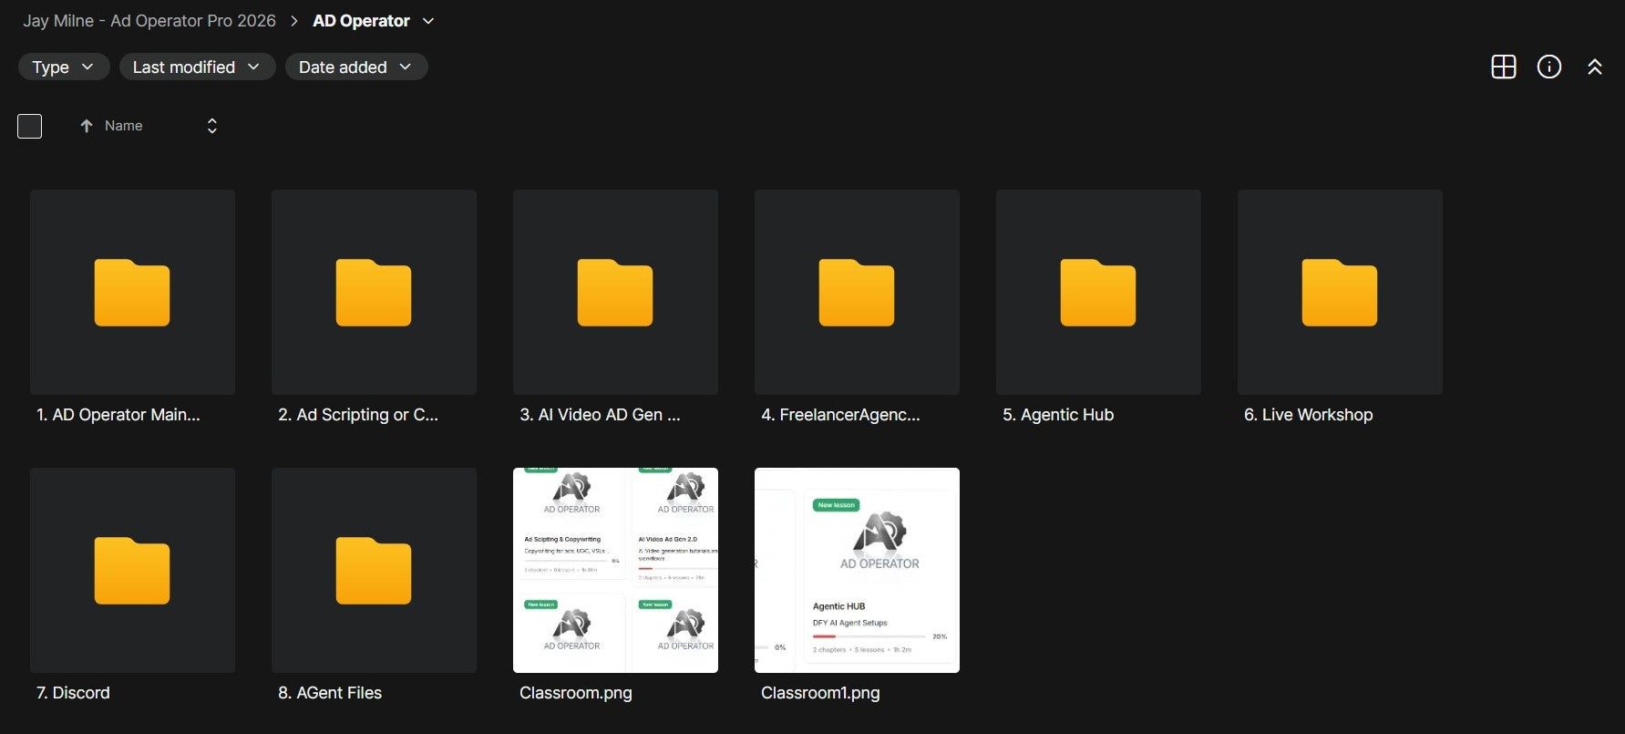
Task: Open the '6. Live Workshop' folder icon
Action: [x=1340, y=293]
